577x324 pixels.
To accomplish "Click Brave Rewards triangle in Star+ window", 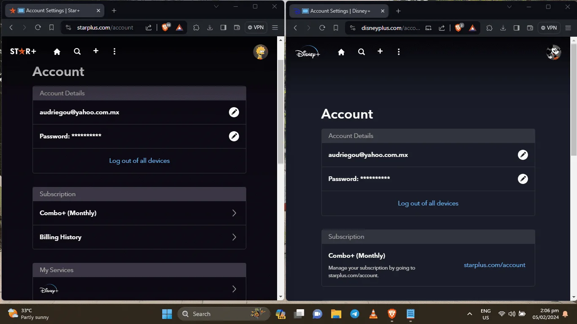I will (179, 27).
